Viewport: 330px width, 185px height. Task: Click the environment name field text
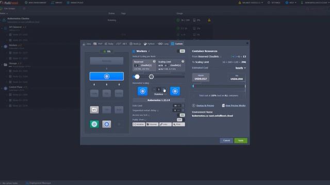(212, 116)
